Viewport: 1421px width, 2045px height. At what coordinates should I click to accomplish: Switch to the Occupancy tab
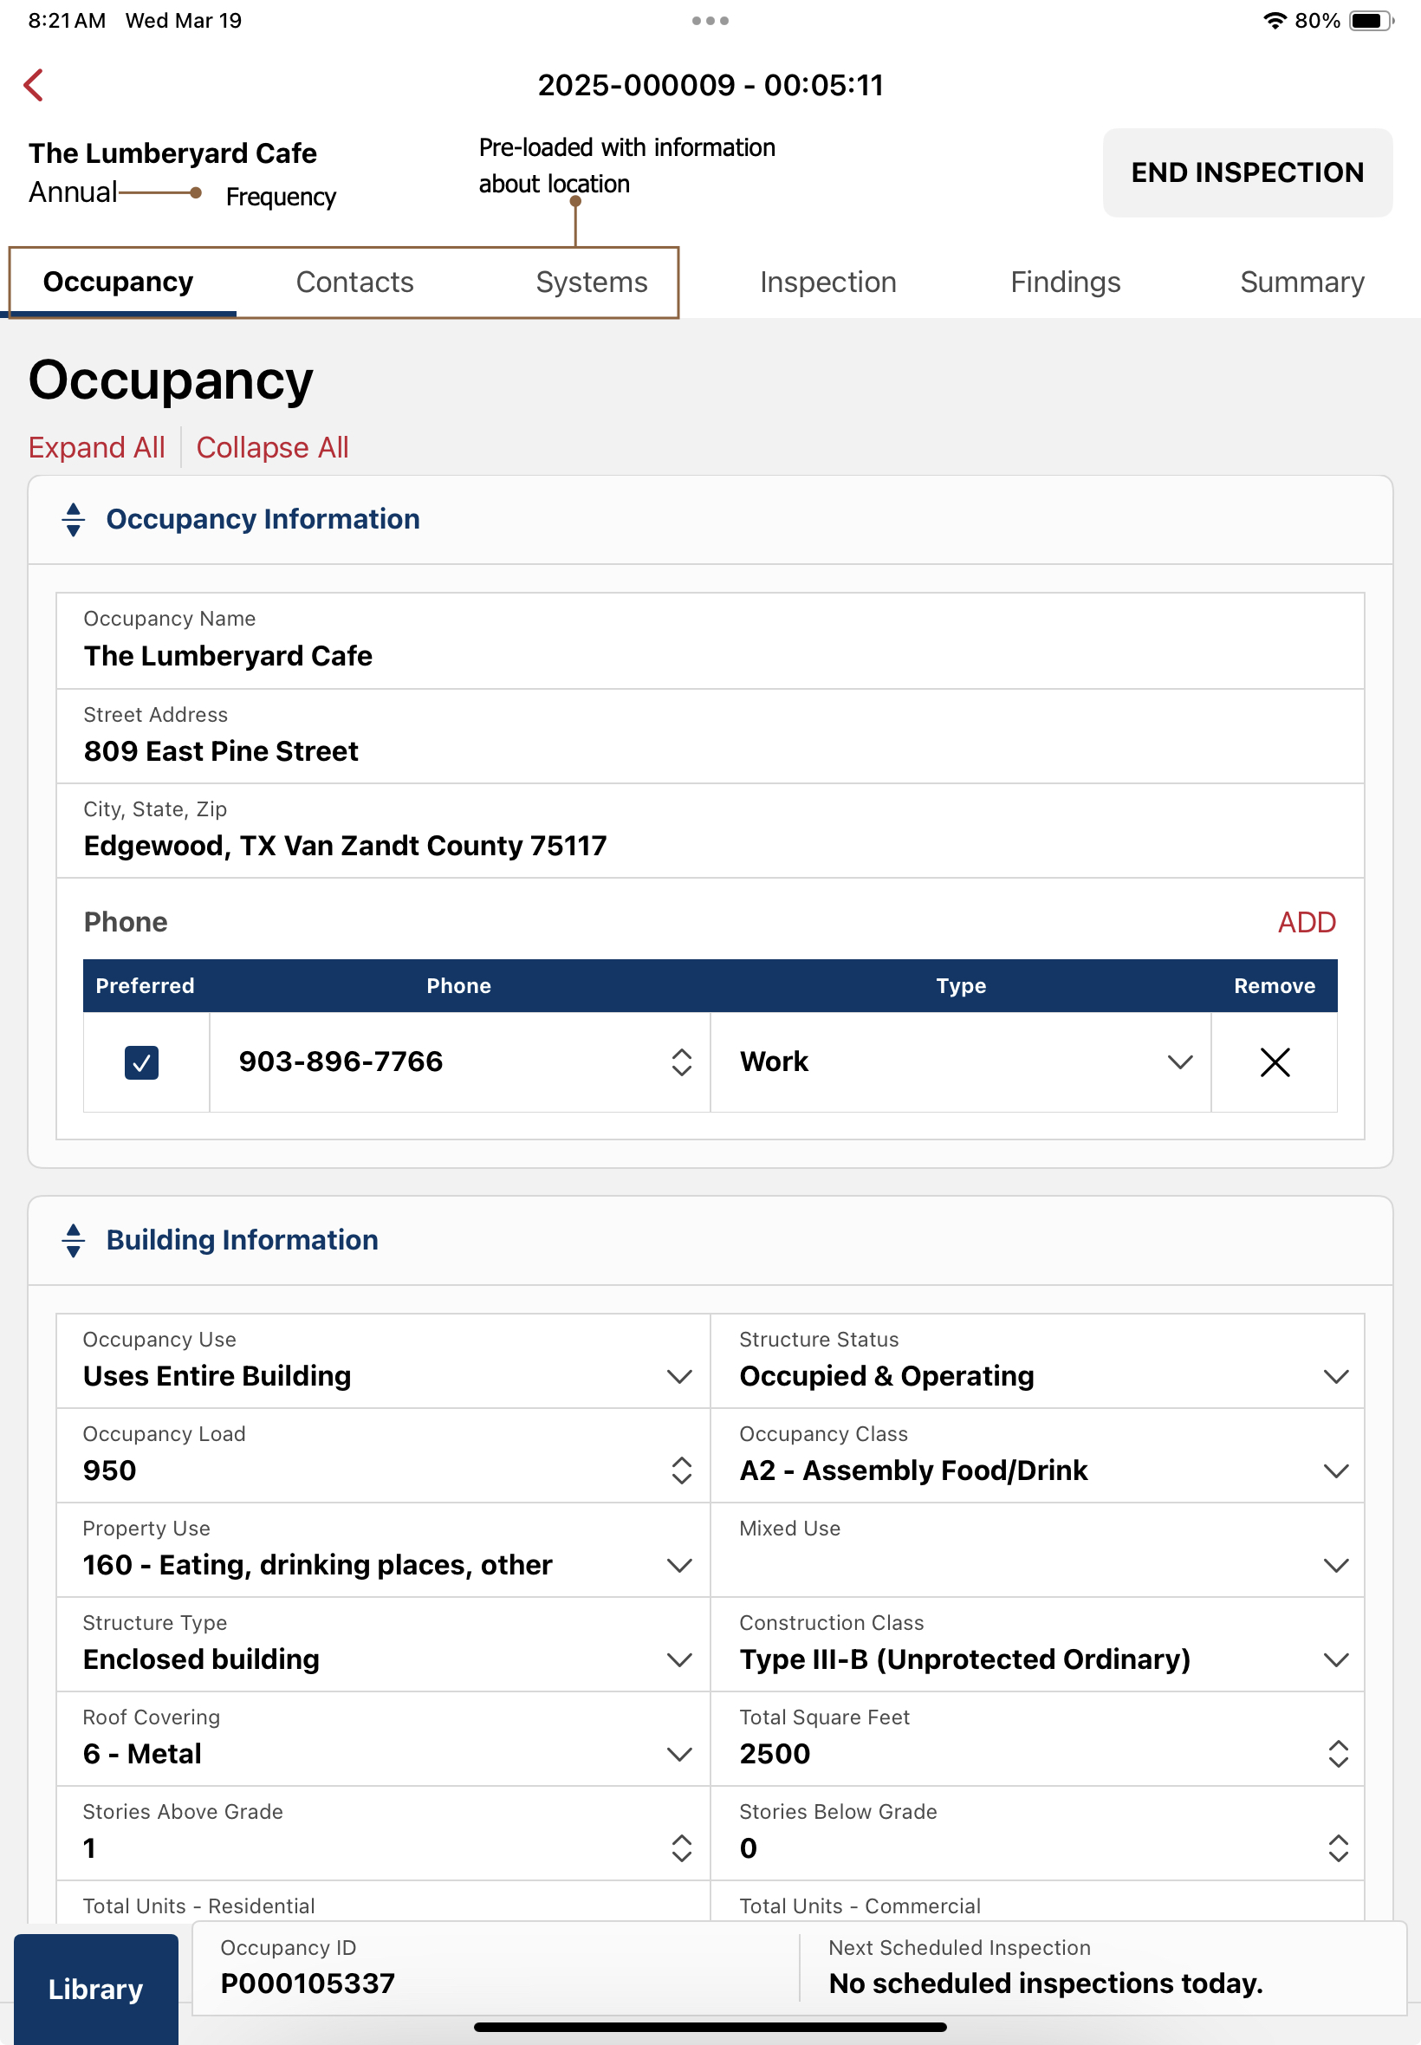119,282
